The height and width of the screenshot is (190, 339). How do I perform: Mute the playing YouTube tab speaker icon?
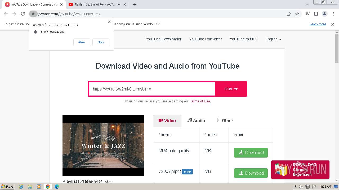coord(119,4)
